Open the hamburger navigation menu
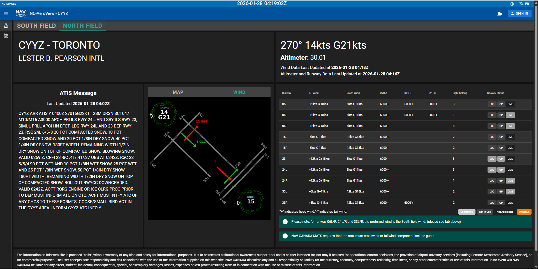The width and height of the screenshot is (538, 269). pyautogui.click(x=5, y=13)
